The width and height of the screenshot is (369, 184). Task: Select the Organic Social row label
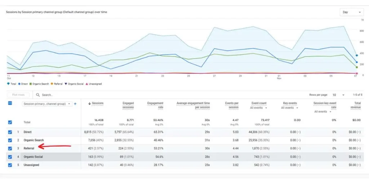point(34,157)
